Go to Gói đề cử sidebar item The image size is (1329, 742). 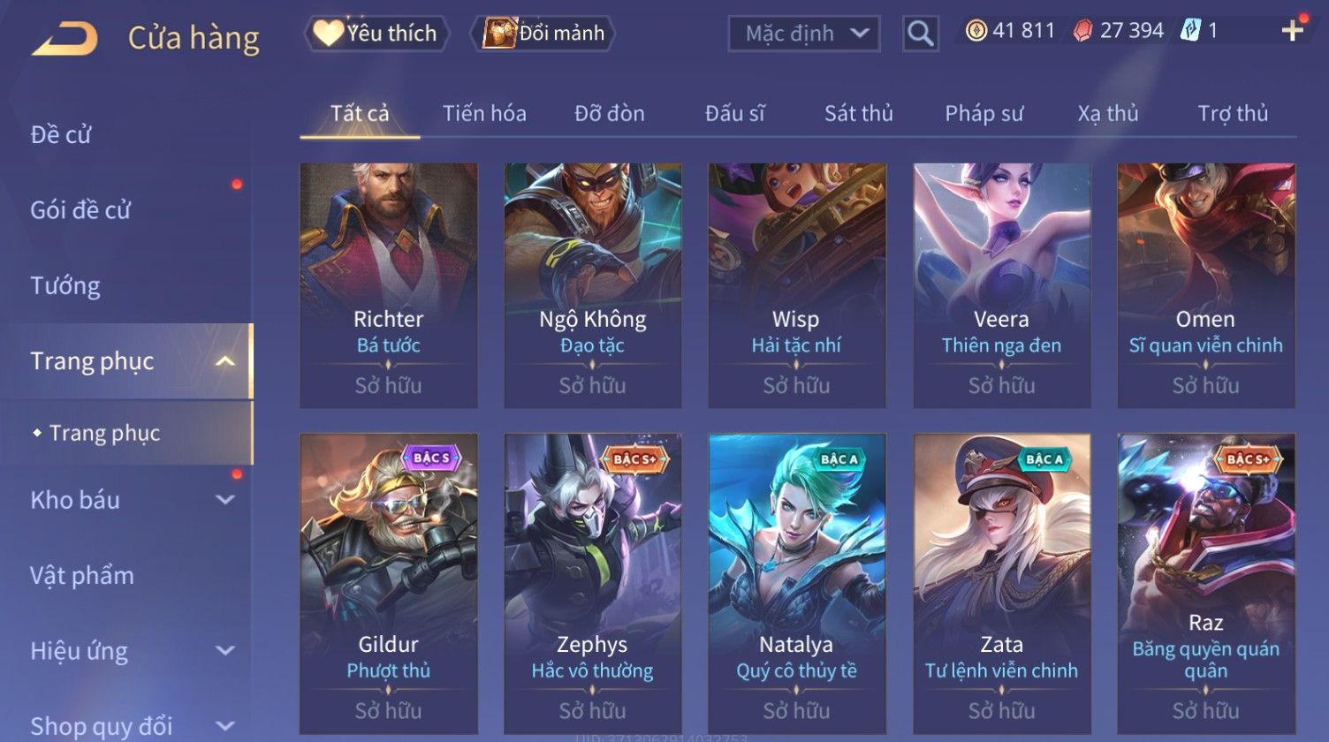80,210
